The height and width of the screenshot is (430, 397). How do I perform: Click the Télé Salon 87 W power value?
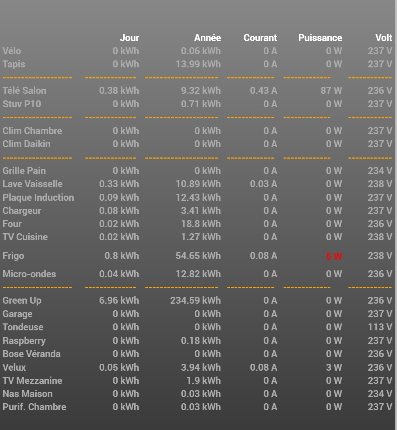pos(331,90)
